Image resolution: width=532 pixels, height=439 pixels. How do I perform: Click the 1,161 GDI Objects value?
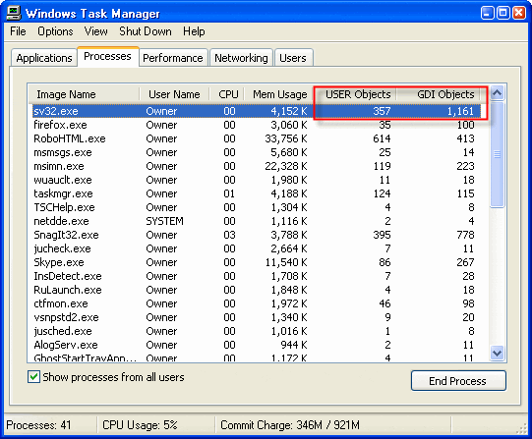click(x=460, y=111)
